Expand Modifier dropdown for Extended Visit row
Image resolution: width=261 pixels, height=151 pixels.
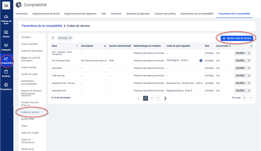pos(249,91)
